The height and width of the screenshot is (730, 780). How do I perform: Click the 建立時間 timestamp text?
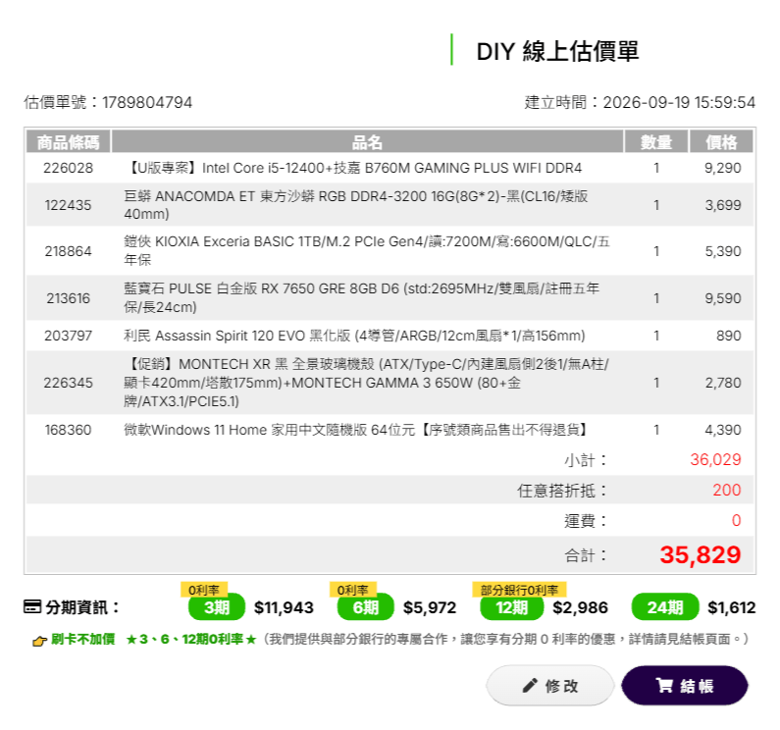(x=640, y=102)
